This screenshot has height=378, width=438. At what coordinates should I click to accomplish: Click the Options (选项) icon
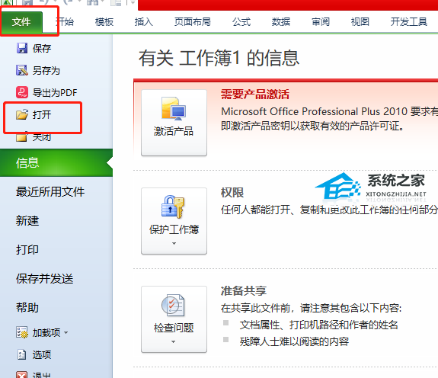(22, 354)
